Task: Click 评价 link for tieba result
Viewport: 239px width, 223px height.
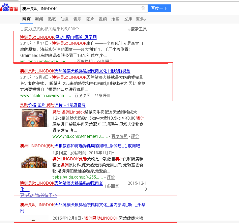Action: coord(111,177)
